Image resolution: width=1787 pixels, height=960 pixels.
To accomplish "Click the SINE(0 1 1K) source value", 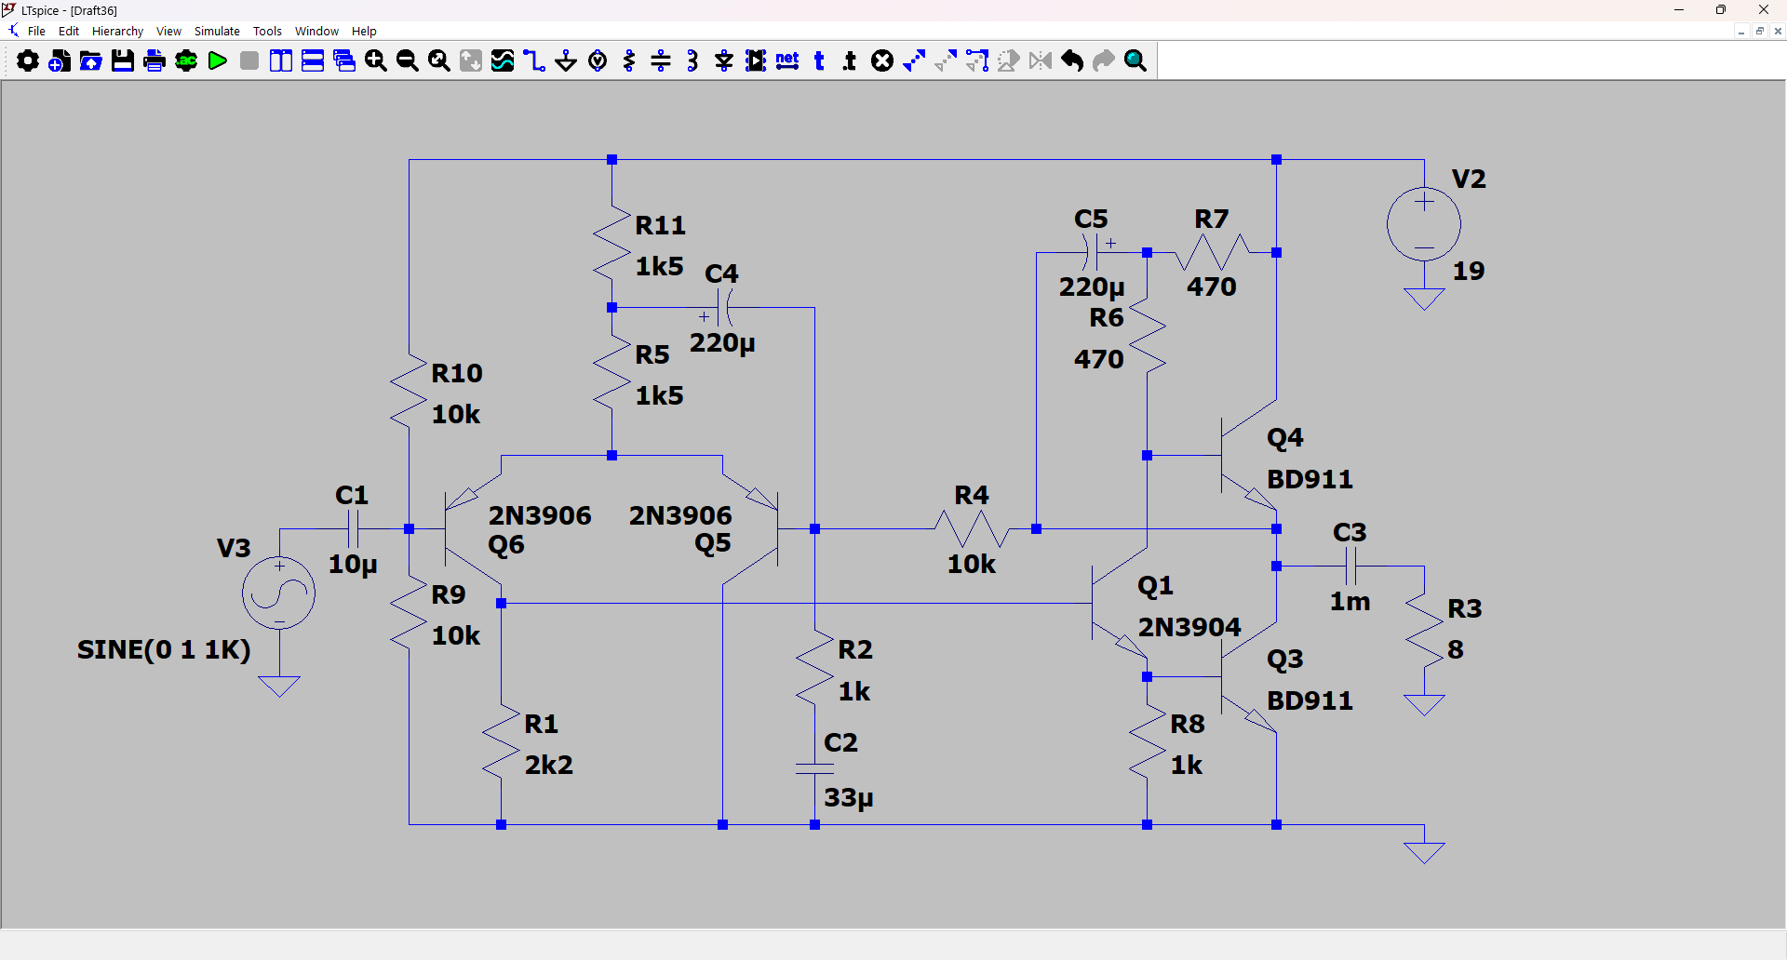I will click(164, 649).
